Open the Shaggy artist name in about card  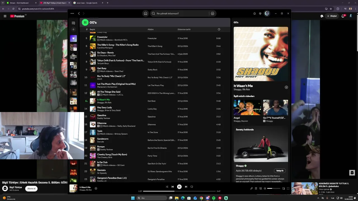tap(240, 166)
